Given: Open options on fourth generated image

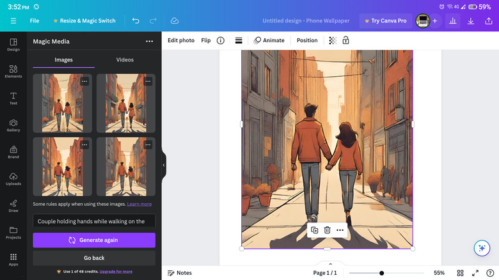Looking at the screenshot, I should tap(148, 144).
